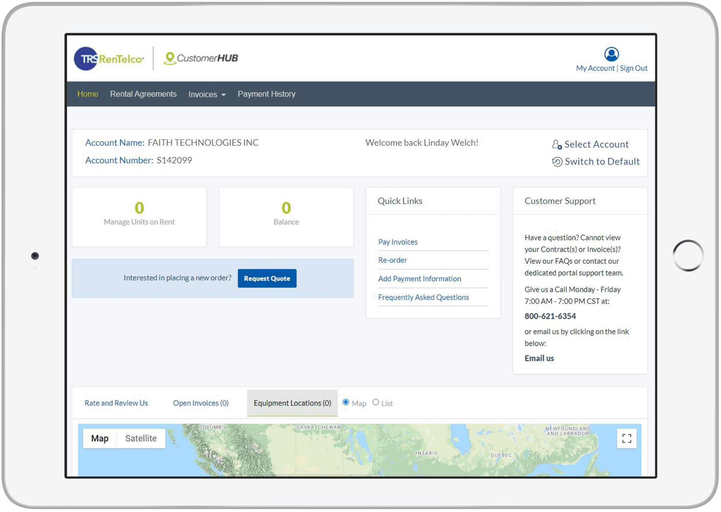Click the TRS RenTelco logo

(109, 59)
